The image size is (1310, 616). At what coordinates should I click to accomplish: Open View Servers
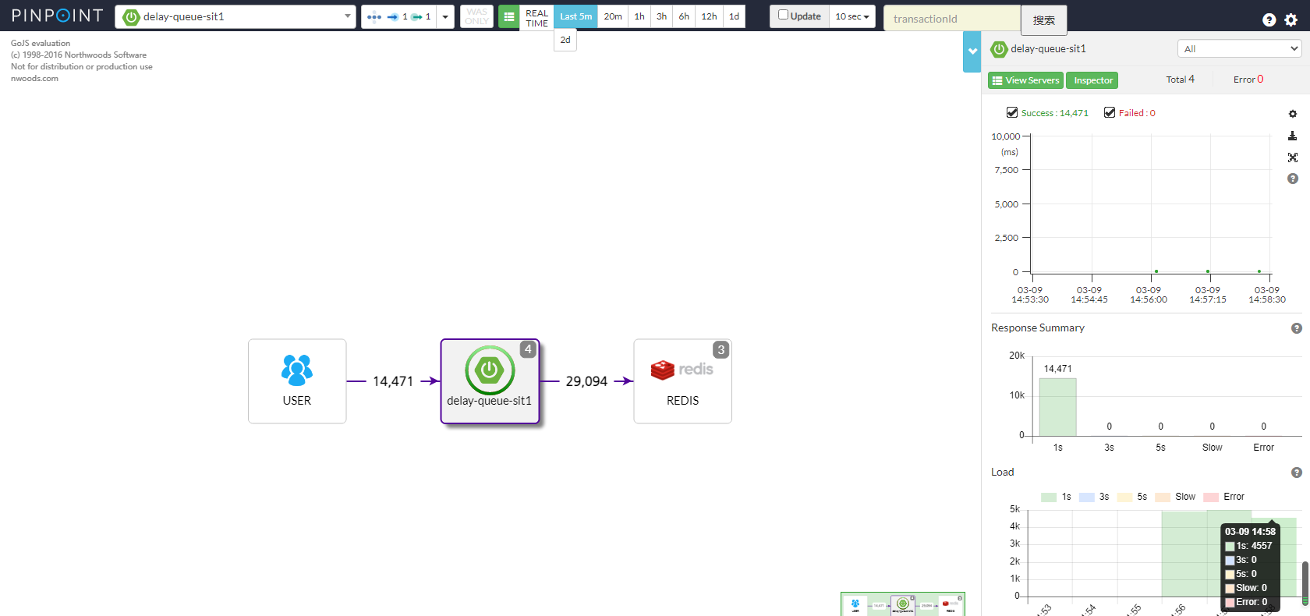tap(1025, 80)
